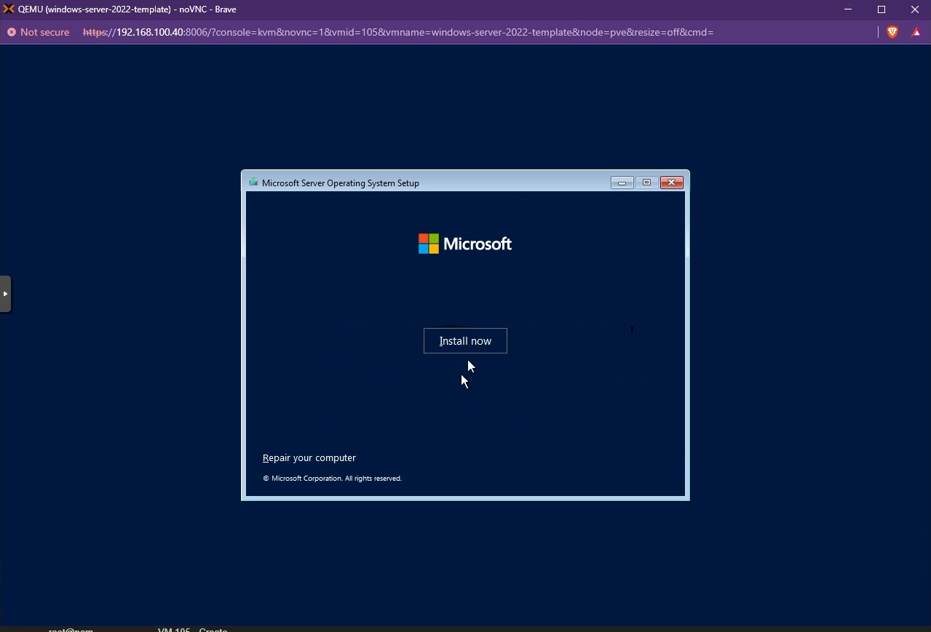Click the crossed-out security warning icon

[11, 32]
